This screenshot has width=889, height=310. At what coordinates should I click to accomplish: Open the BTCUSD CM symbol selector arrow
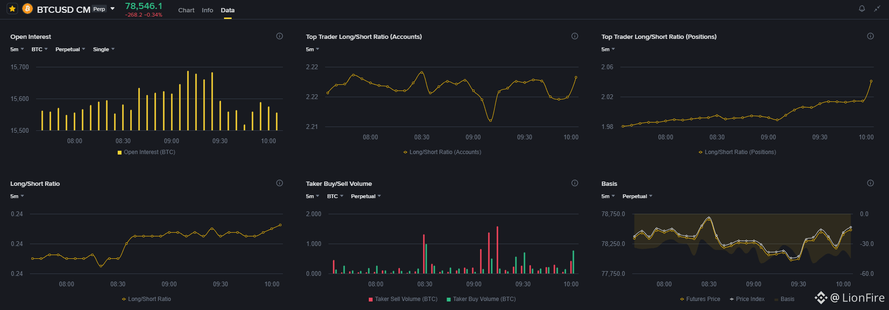pyautogui.click(x=112, y=9)
